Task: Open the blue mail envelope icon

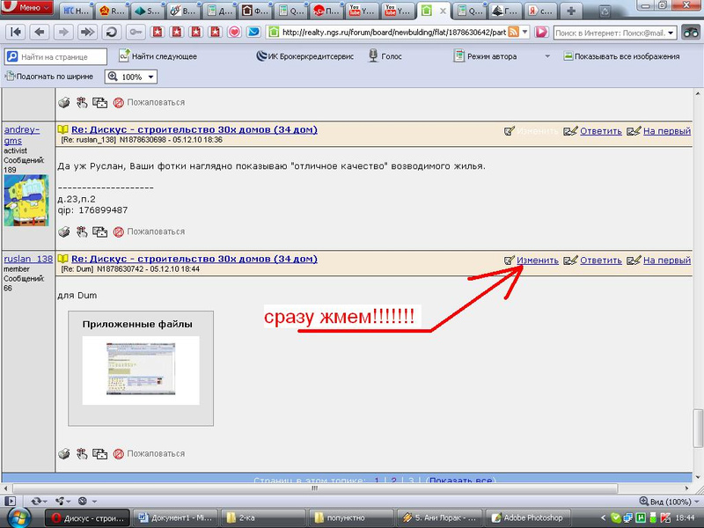Action: (253, 32)
